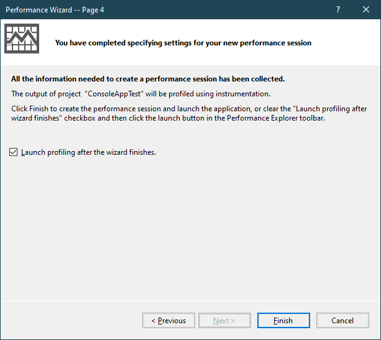Cancel the Performance Wizard

[342, 320]
